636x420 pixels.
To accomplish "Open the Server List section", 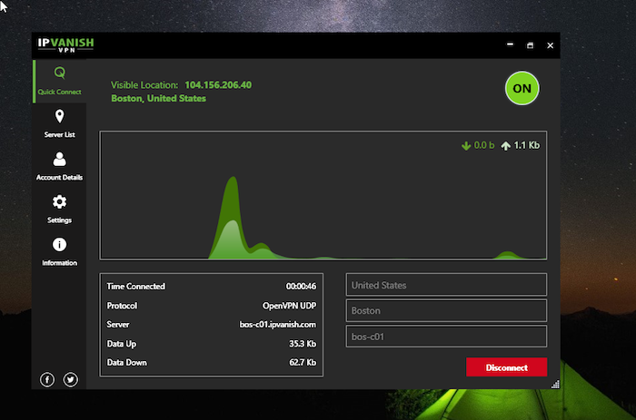I will point(60,124).
